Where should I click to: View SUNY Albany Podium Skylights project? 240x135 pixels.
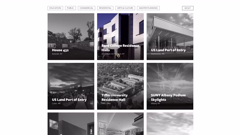(x=170, y=86)
